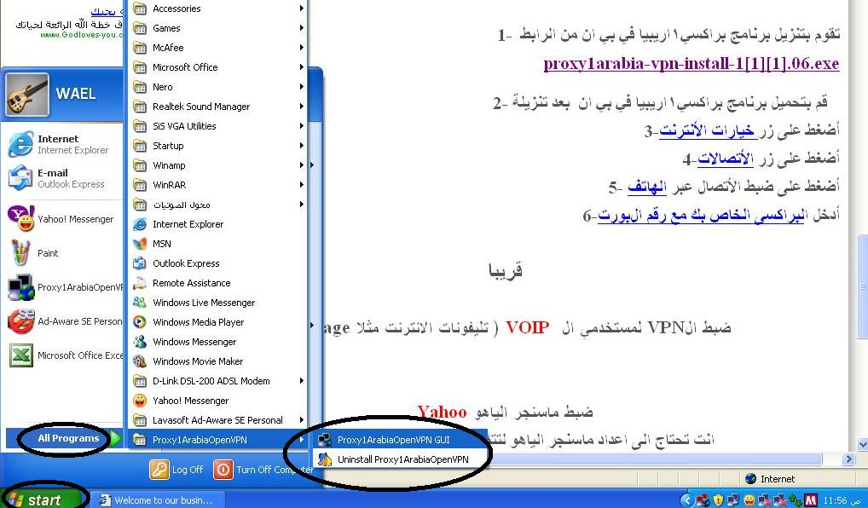
Task: Open the البراكسي الخاص بك مع رقم البورت link
Action: (x=701, y=216)
